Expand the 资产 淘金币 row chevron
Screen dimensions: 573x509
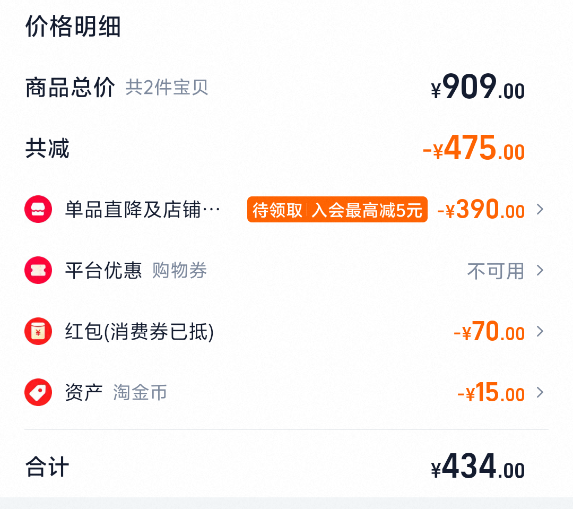[x=540, y=393]
